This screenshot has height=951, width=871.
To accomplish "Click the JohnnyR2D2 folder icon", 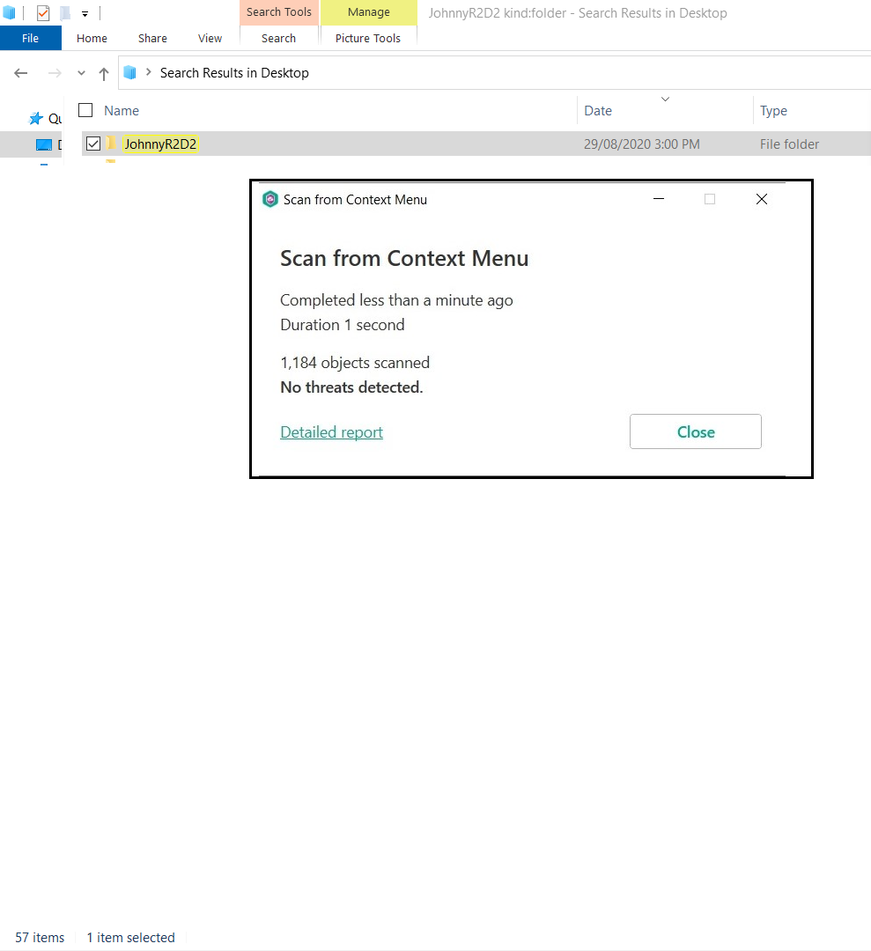I will (x=111, y=144).
